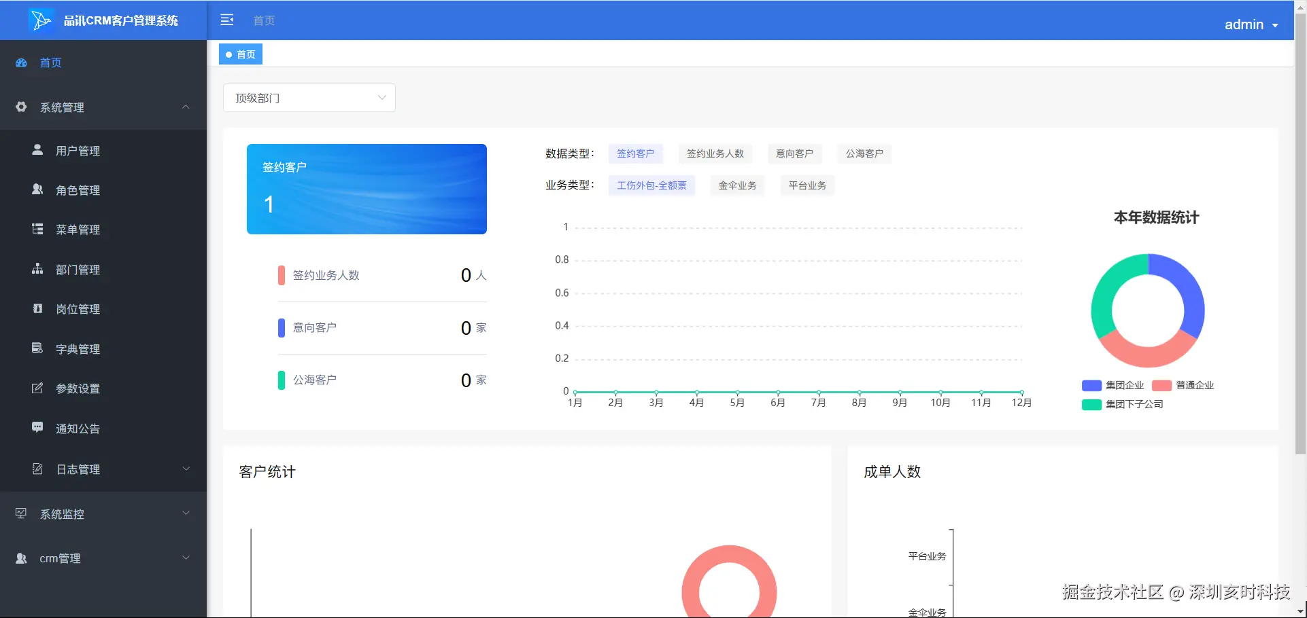Switch to the 首页 page tab
This screenshot has width=1307, height=618.
pos(241,54)
